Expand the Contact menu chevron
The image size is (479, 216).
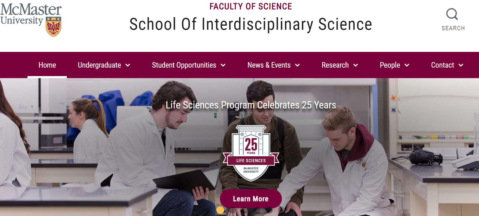click(461, 65)
